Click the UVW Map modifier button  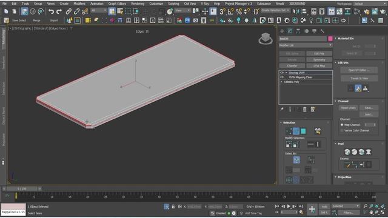pos(319,66)
